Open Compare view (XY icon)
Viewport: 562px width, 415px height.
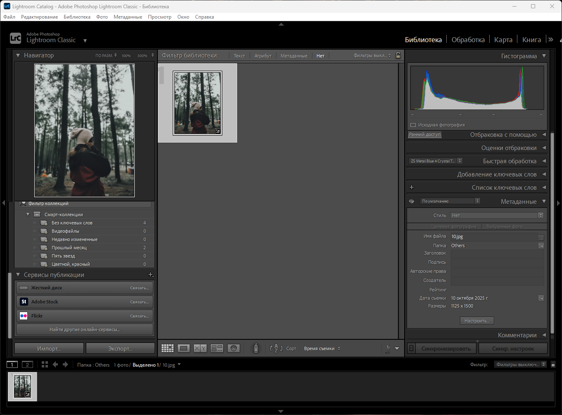point(200,348)
